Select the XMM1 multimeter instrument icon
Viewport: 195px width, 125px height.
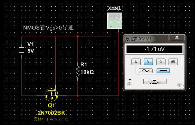tap(115, 21)
